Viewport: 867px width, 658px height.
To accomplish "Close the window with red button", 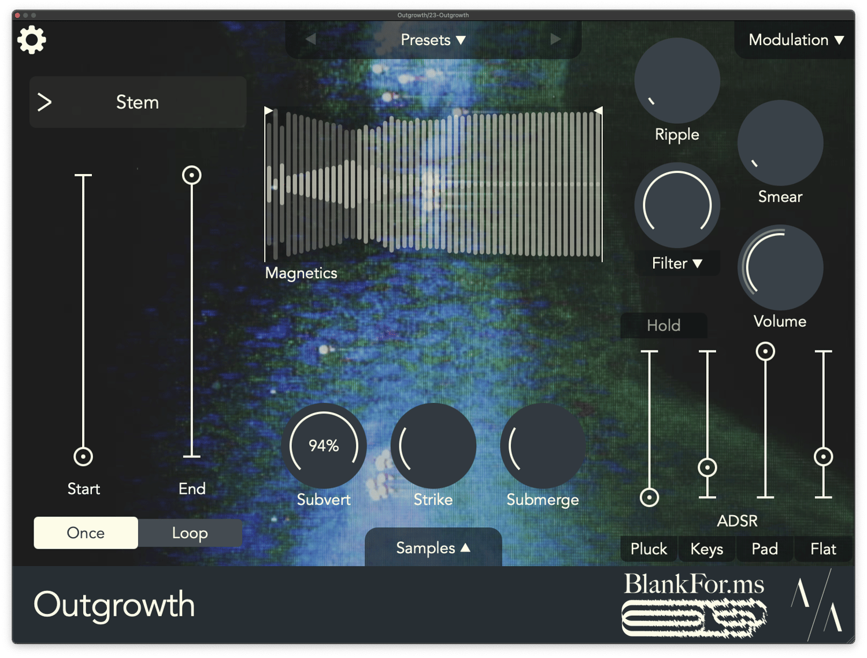I will 17,15.
